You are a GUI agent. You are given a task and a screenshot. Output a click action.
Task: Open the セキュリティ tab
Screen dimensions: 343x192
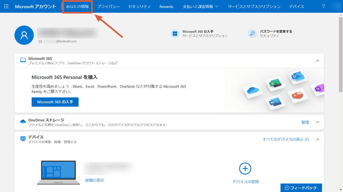tap(139, 7)
